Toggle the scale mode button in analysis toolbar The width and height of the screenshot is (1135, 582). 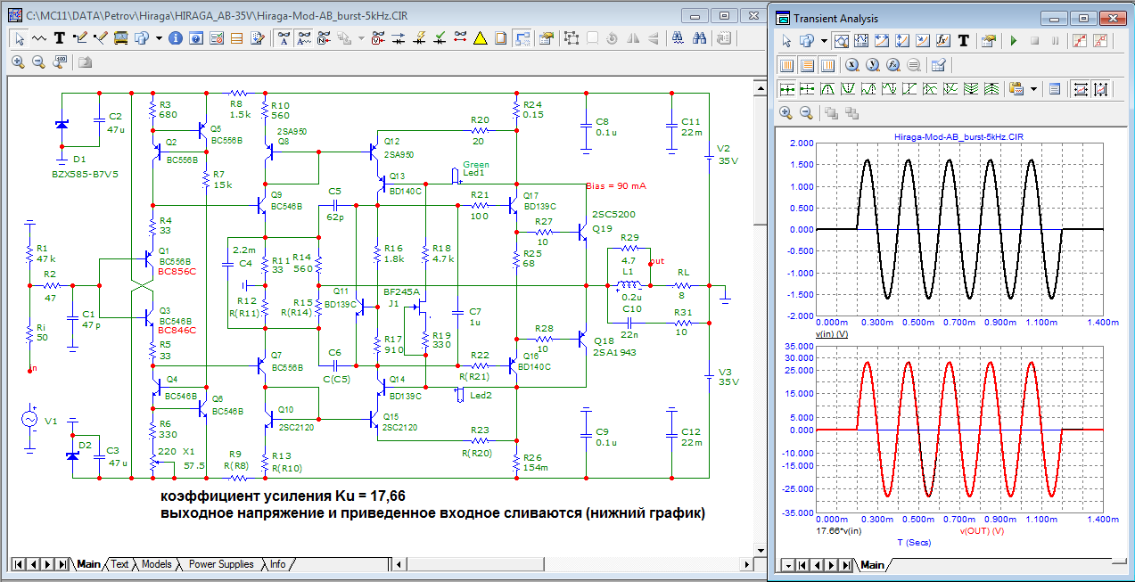[839, 41]
